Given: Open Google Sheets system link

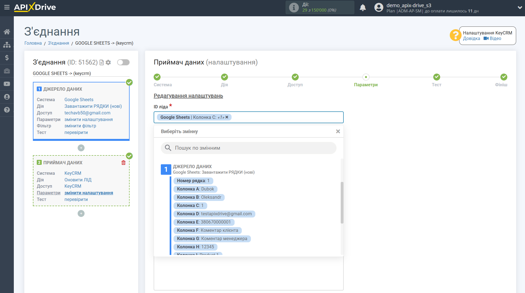Looking at the screenshot, I should point(79,100).
